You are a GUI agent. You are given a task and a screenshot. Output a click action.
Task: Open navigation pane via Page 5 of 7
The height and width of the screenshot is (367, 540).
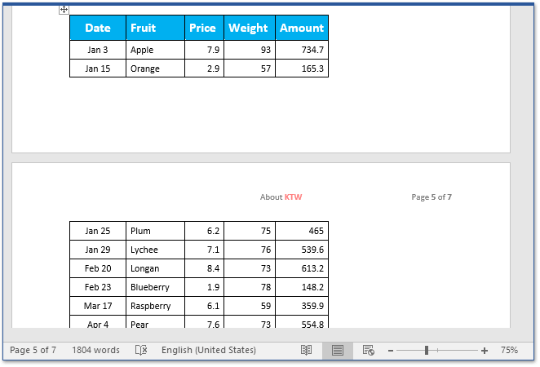pyautogui.click(x=33, y=350)
